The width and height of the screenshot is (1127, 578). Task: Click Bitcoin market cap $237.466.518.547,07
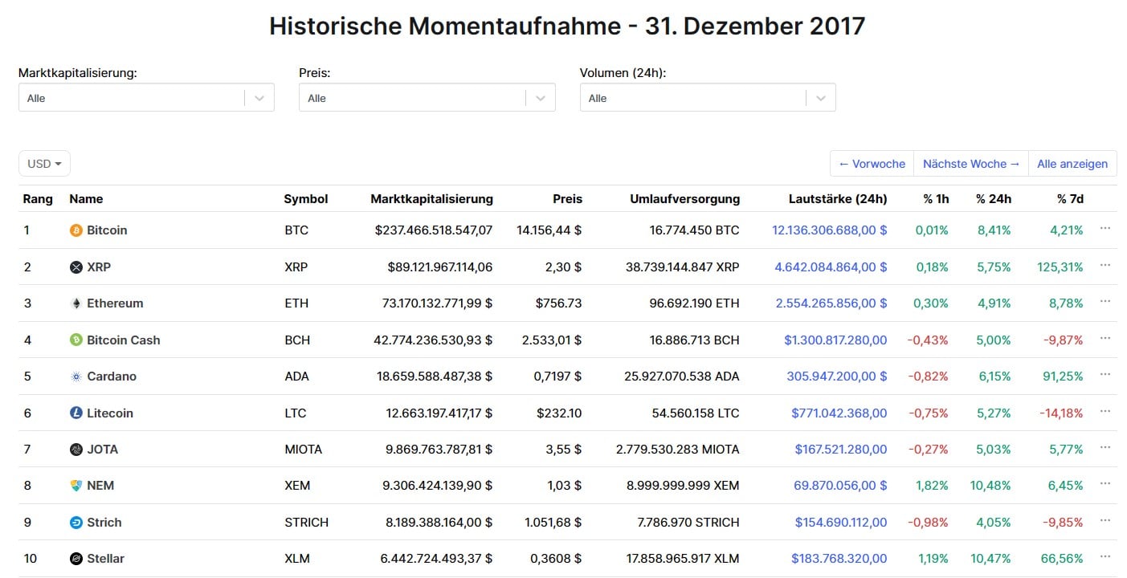434,230
